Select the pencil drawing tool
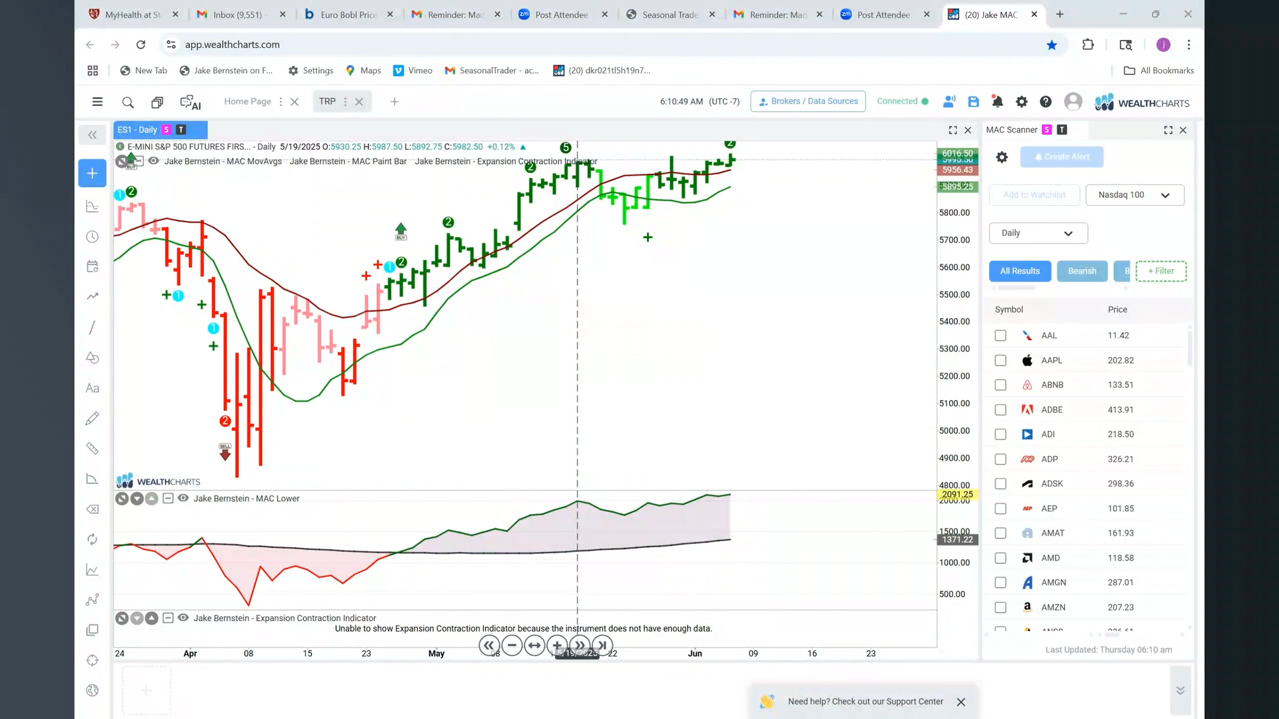Image resolution: width=1279 pixels, height=719 pixels. 93,418
